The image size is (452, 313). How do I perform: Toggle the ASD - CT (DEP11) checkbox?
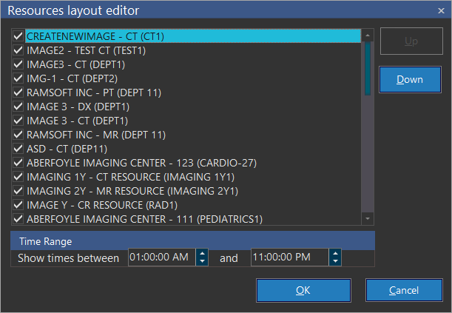(x=18, y=149)
